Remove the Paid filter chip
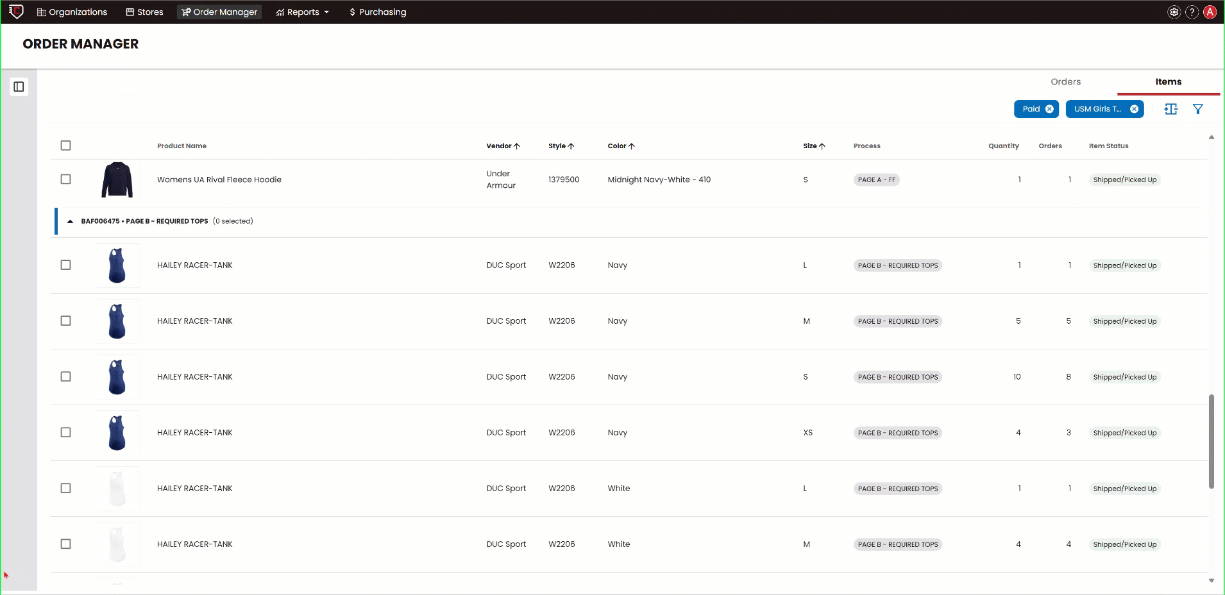The image size is (1225, 595). pyautogui.click(x=1049, y=109)
